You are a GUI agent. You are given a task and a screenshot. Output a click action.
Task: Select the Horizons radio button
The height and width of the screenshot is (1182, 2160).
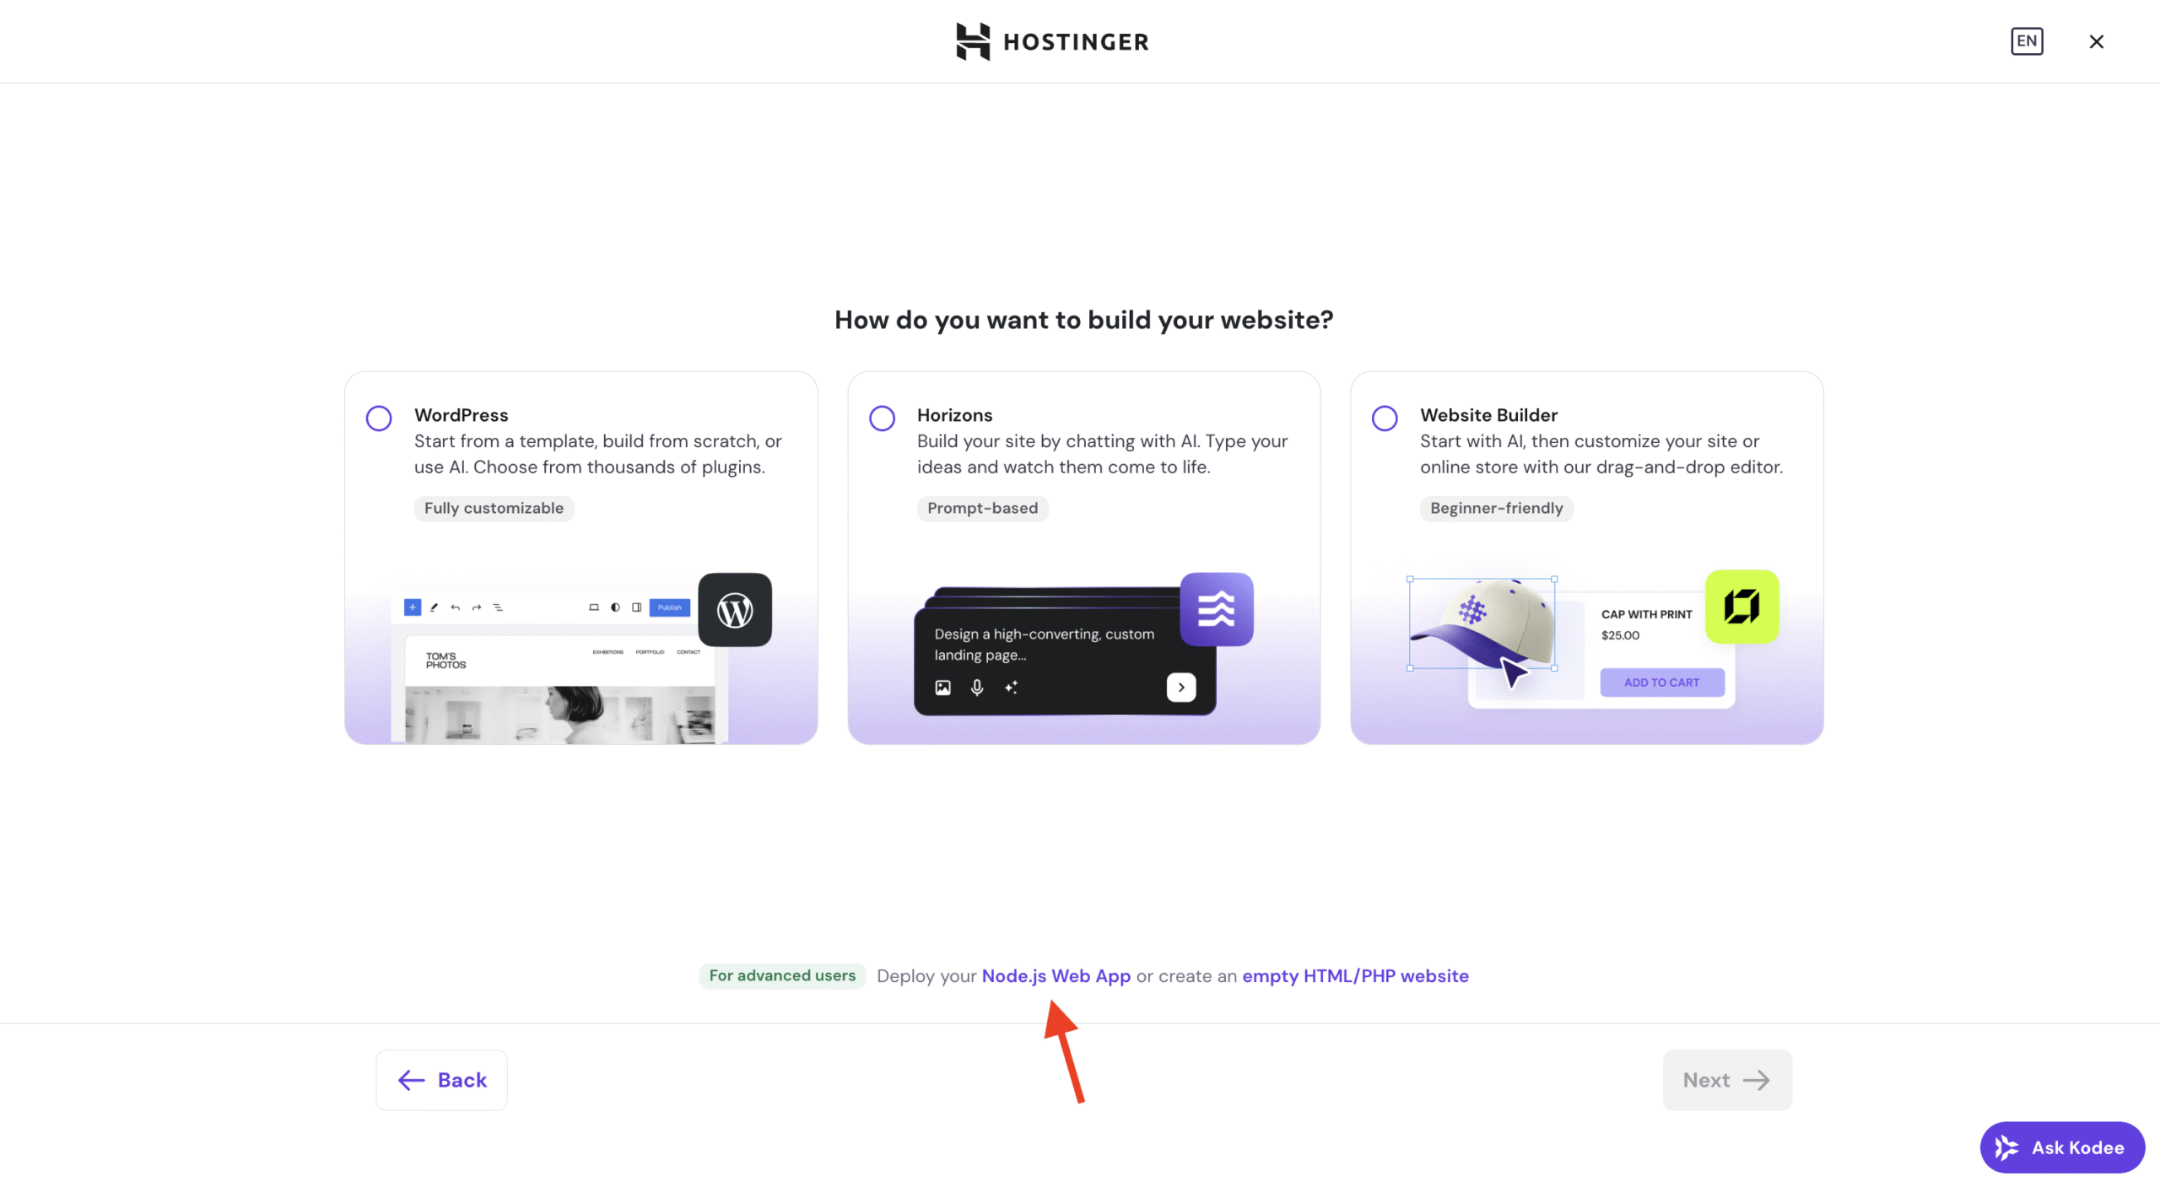[882, 418]
